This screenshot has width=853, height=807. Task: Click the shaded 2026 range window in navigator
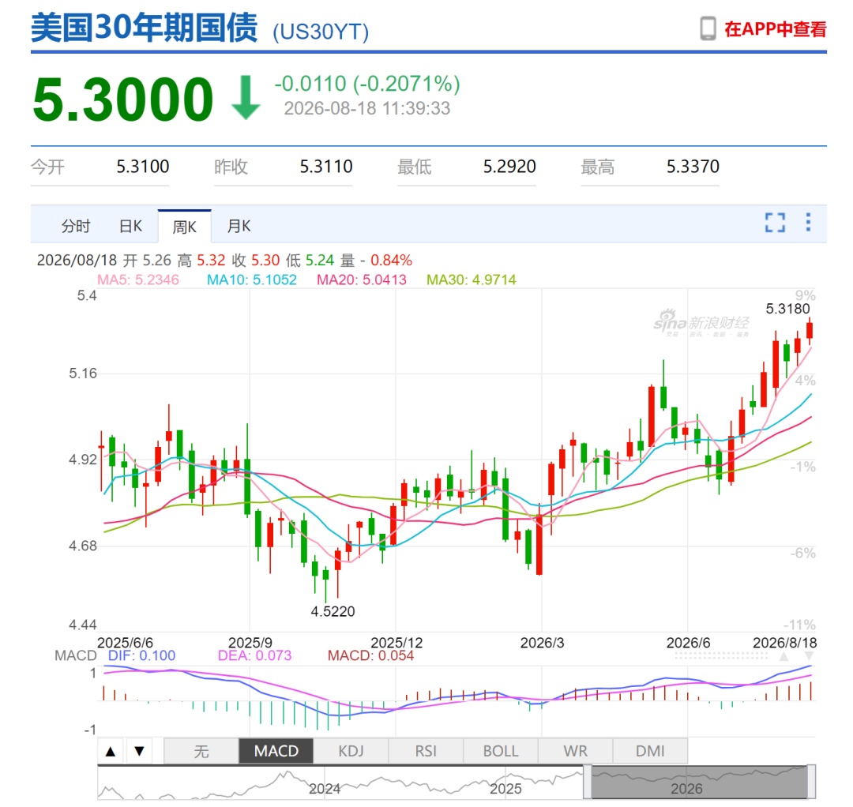click(x=699, y=782)
